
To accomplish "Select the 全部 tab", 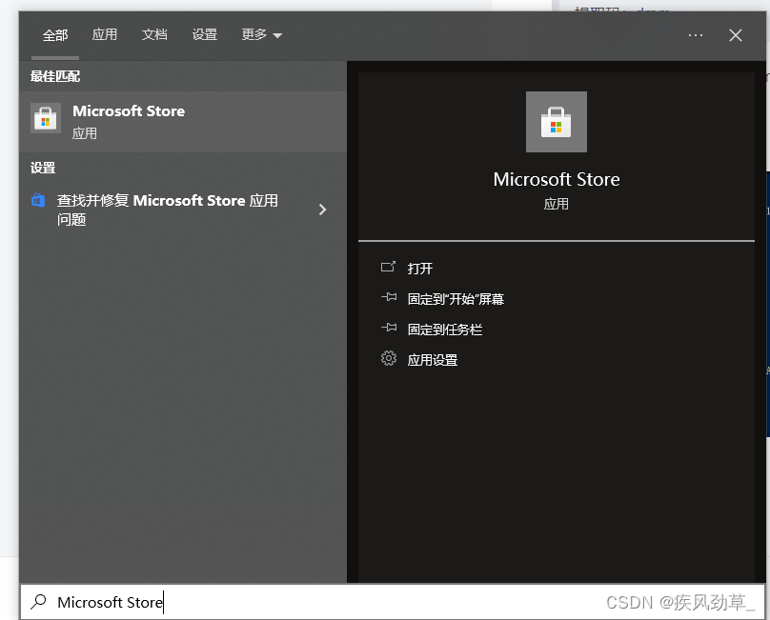I will coord(55,35).
